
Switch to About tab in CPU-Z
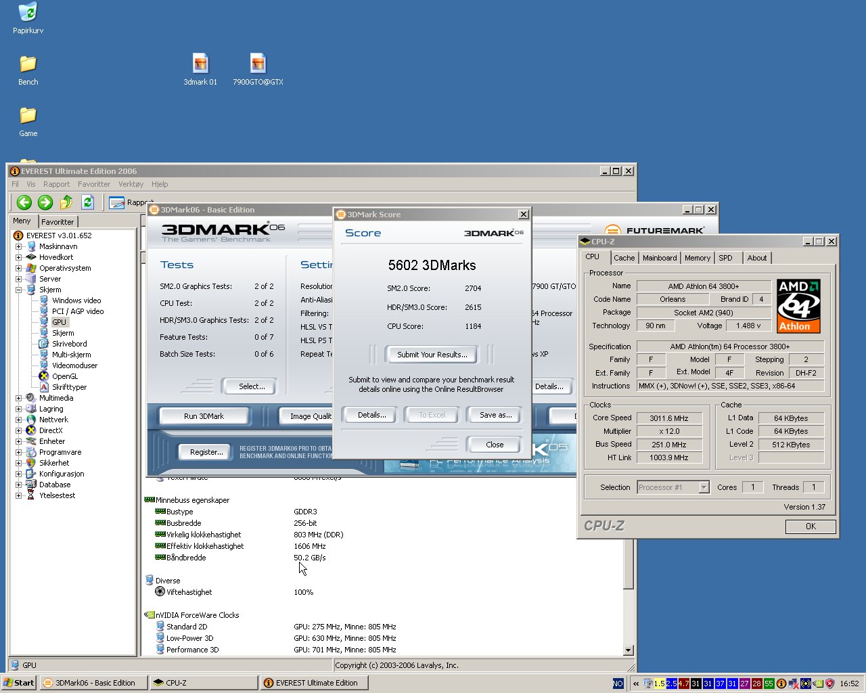coord(757,258)
